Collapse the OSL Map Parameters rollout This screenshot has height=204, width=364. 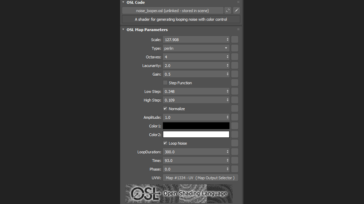[x=123, y=29]
